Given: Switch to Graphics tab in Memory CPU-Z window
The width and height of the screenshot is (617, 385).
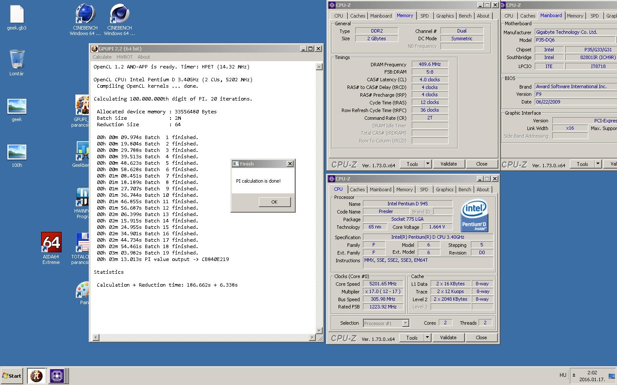Looking at the screenshot, I should [x=445, y=16].
